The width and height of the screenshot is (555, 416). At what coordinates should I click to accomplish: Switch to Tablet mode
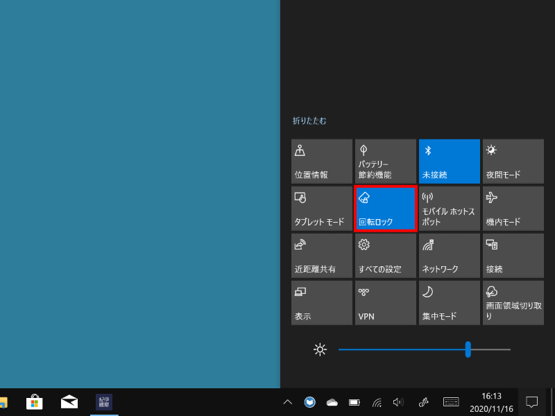(321, 208)
